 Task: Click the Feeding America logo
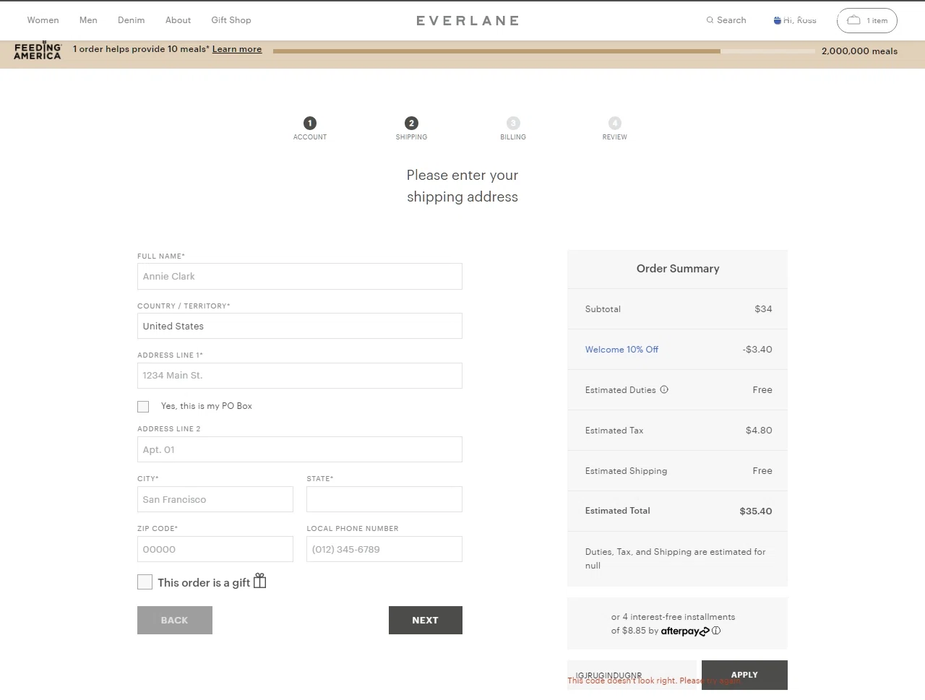tap(38, 51)
